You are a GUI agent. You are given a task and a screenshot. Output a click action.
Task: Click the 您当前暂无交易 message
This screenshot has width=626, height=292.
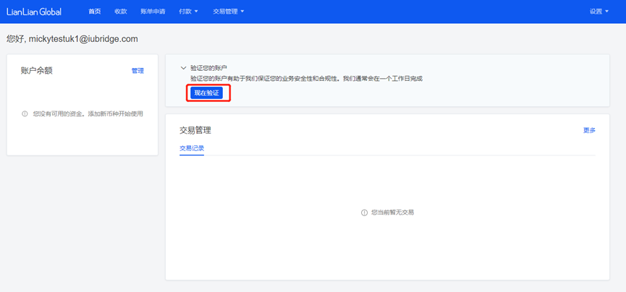point(392,212)
